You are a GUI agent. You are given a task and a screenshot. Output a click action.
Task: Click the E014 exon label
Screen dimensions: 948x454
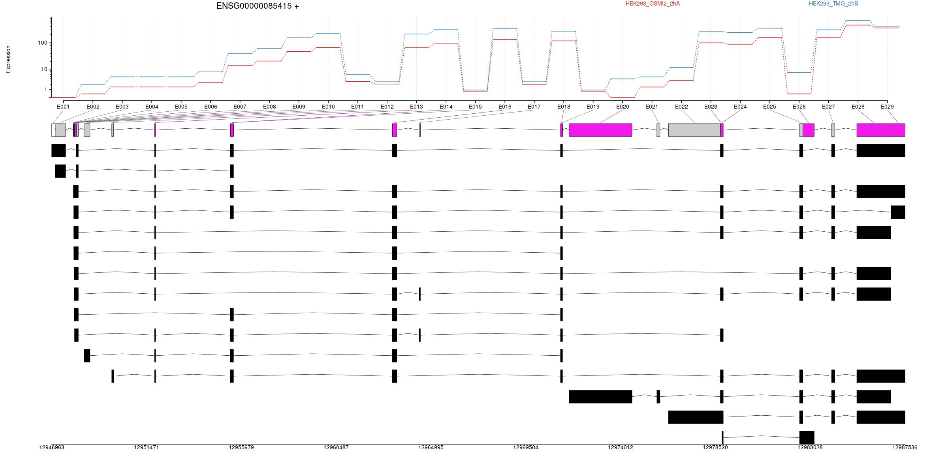tap(446, 107)
